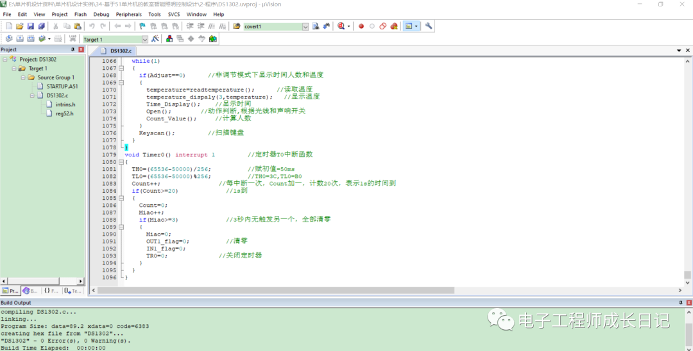Open a file with the Open icon
This screenshot has width=693, height=351.
[x=20, y=26]
